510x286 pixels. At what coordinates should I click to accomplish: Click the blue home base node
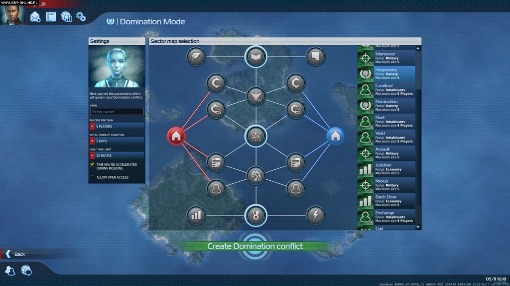[335, 136]
